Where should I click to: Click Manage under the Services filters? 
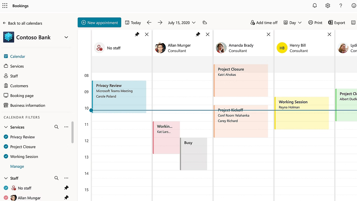pos(17,166)
